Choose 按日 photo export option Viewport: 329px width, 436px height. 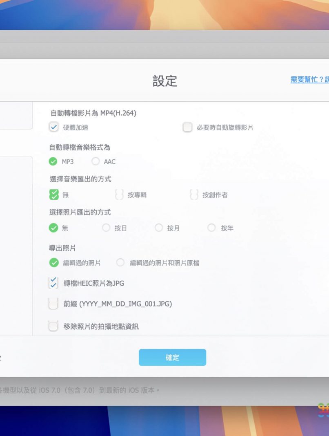pos(106,228)
